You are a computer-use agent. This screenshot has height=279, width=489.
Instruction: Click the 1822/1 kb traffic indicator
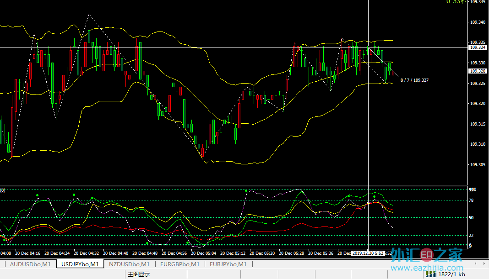coord(451,274)
